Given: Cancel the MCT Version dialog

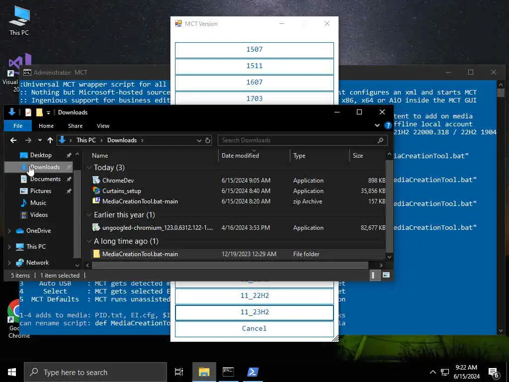Looking at the screenshot, I should point(254,329).
